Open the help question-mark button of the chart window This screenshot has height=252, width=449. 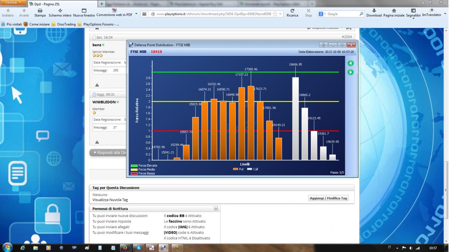click(x=324, y=45)
